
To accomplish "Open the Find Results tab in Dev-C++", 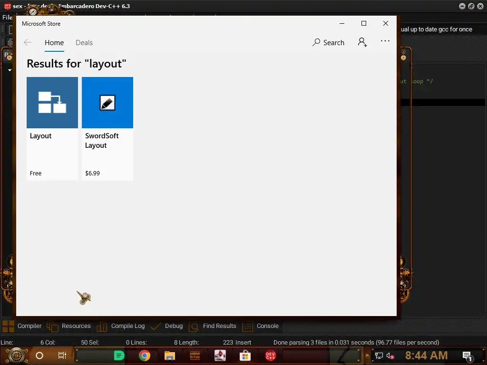I will click(213, 326).
